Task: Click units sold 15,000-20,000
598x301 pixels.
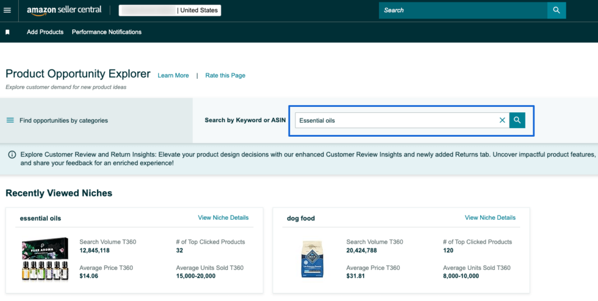Action: click(x=196, y=276)
